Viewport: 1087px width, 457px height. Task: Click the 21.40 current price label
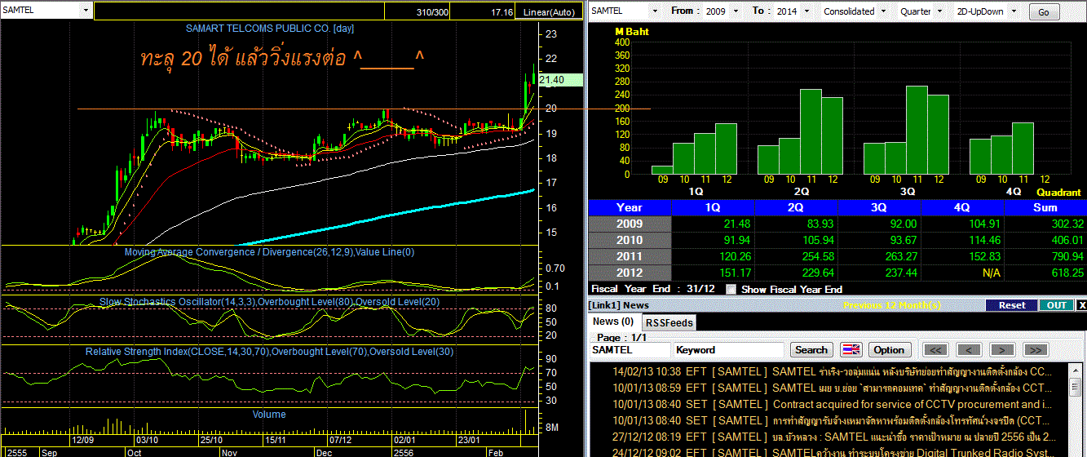coord(562,79)
